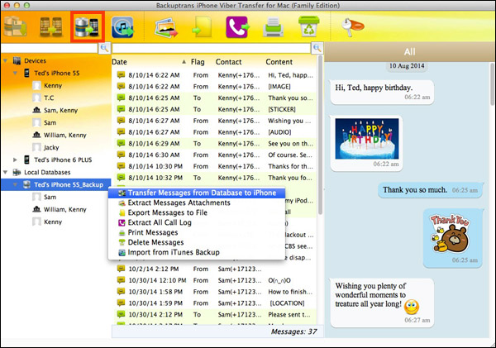Sort by the Flag column header

coord(198,62)
